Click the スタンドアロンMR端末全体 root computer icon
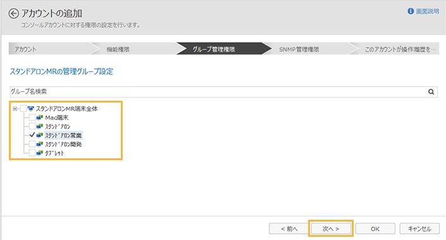The height and width of the screenshot is (240, 446). 31,108
